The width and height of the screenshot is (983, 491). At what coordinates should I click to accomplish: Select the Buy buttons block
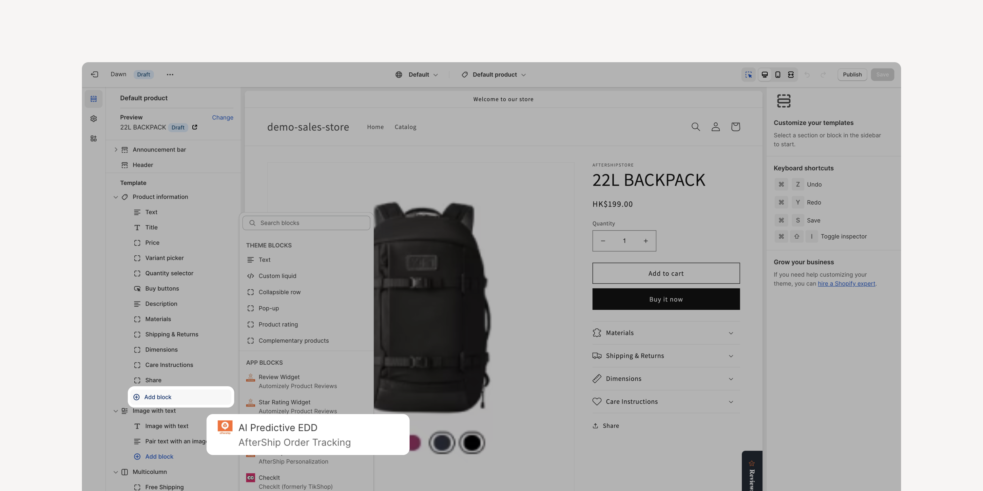coord(162,288)
